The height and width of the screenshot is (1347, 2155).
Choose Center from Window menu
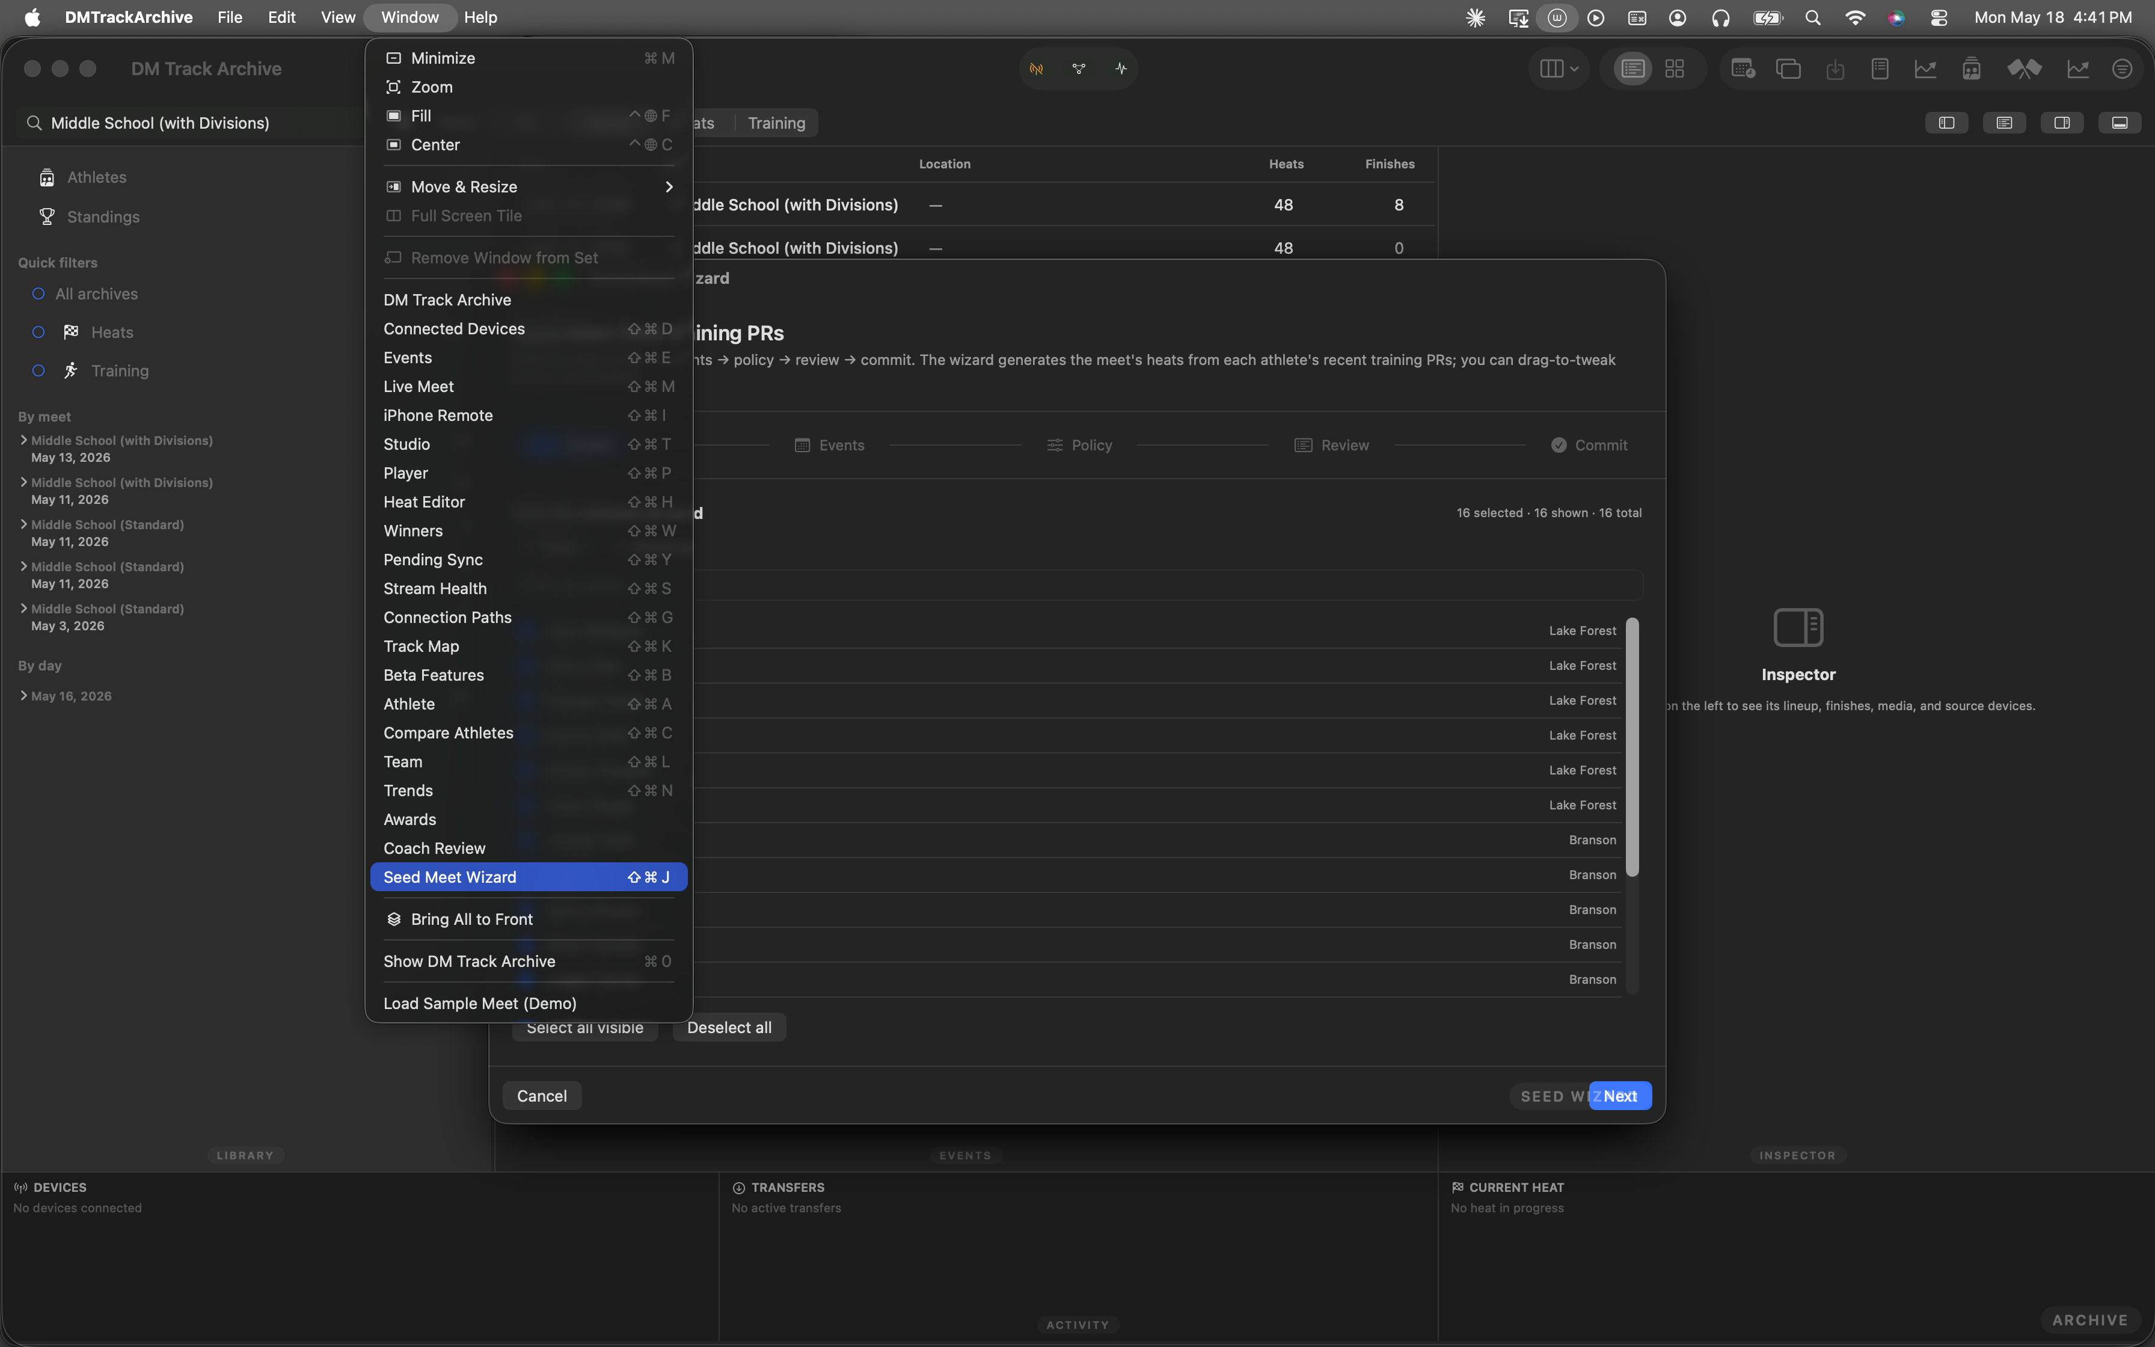pyautogui.click(x=528, y=144)
